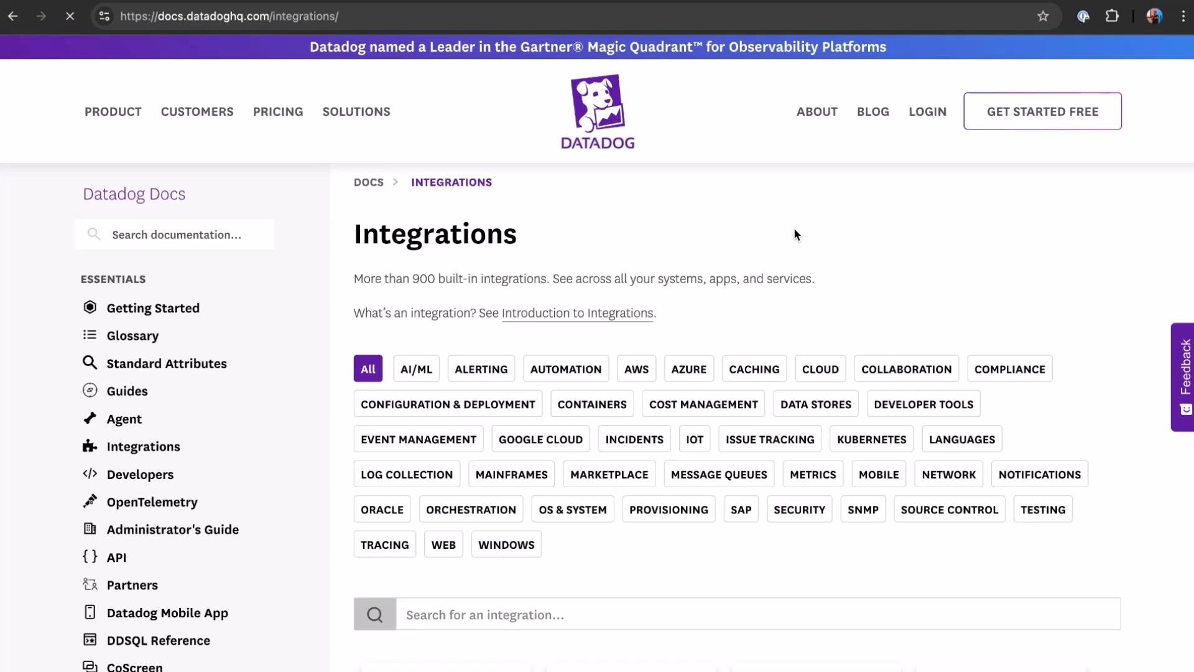Click the Integrations puzzle icon in sidebar
1194x672 pixels.
[90, 446]
